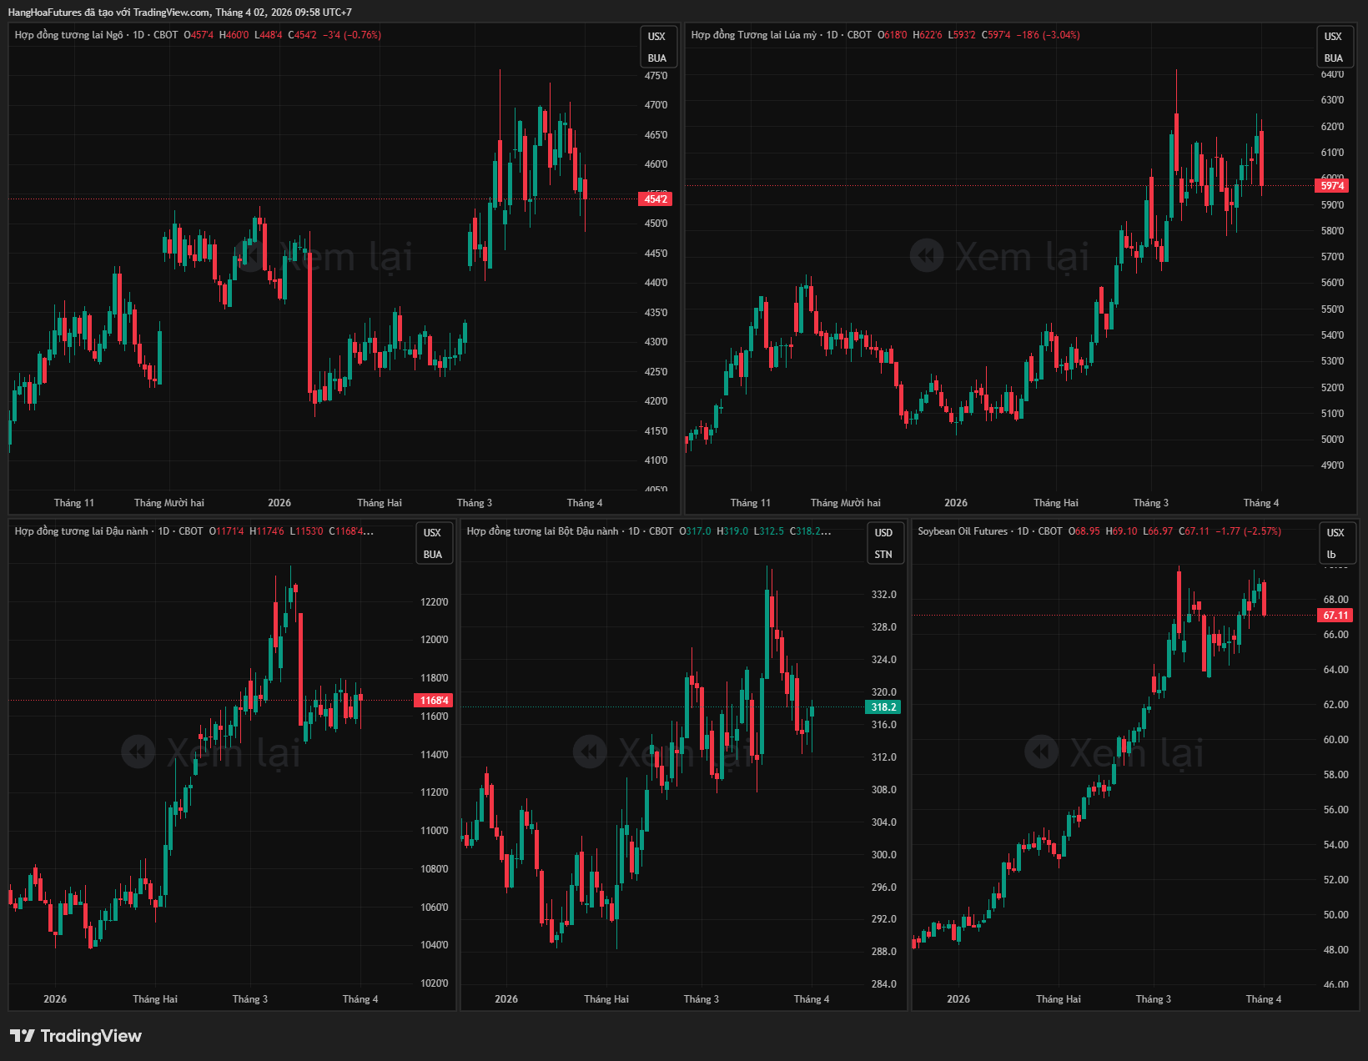1368x1061 pixels.
Task: Click the soybean meal low value L312.5
Action: point(769,531)
